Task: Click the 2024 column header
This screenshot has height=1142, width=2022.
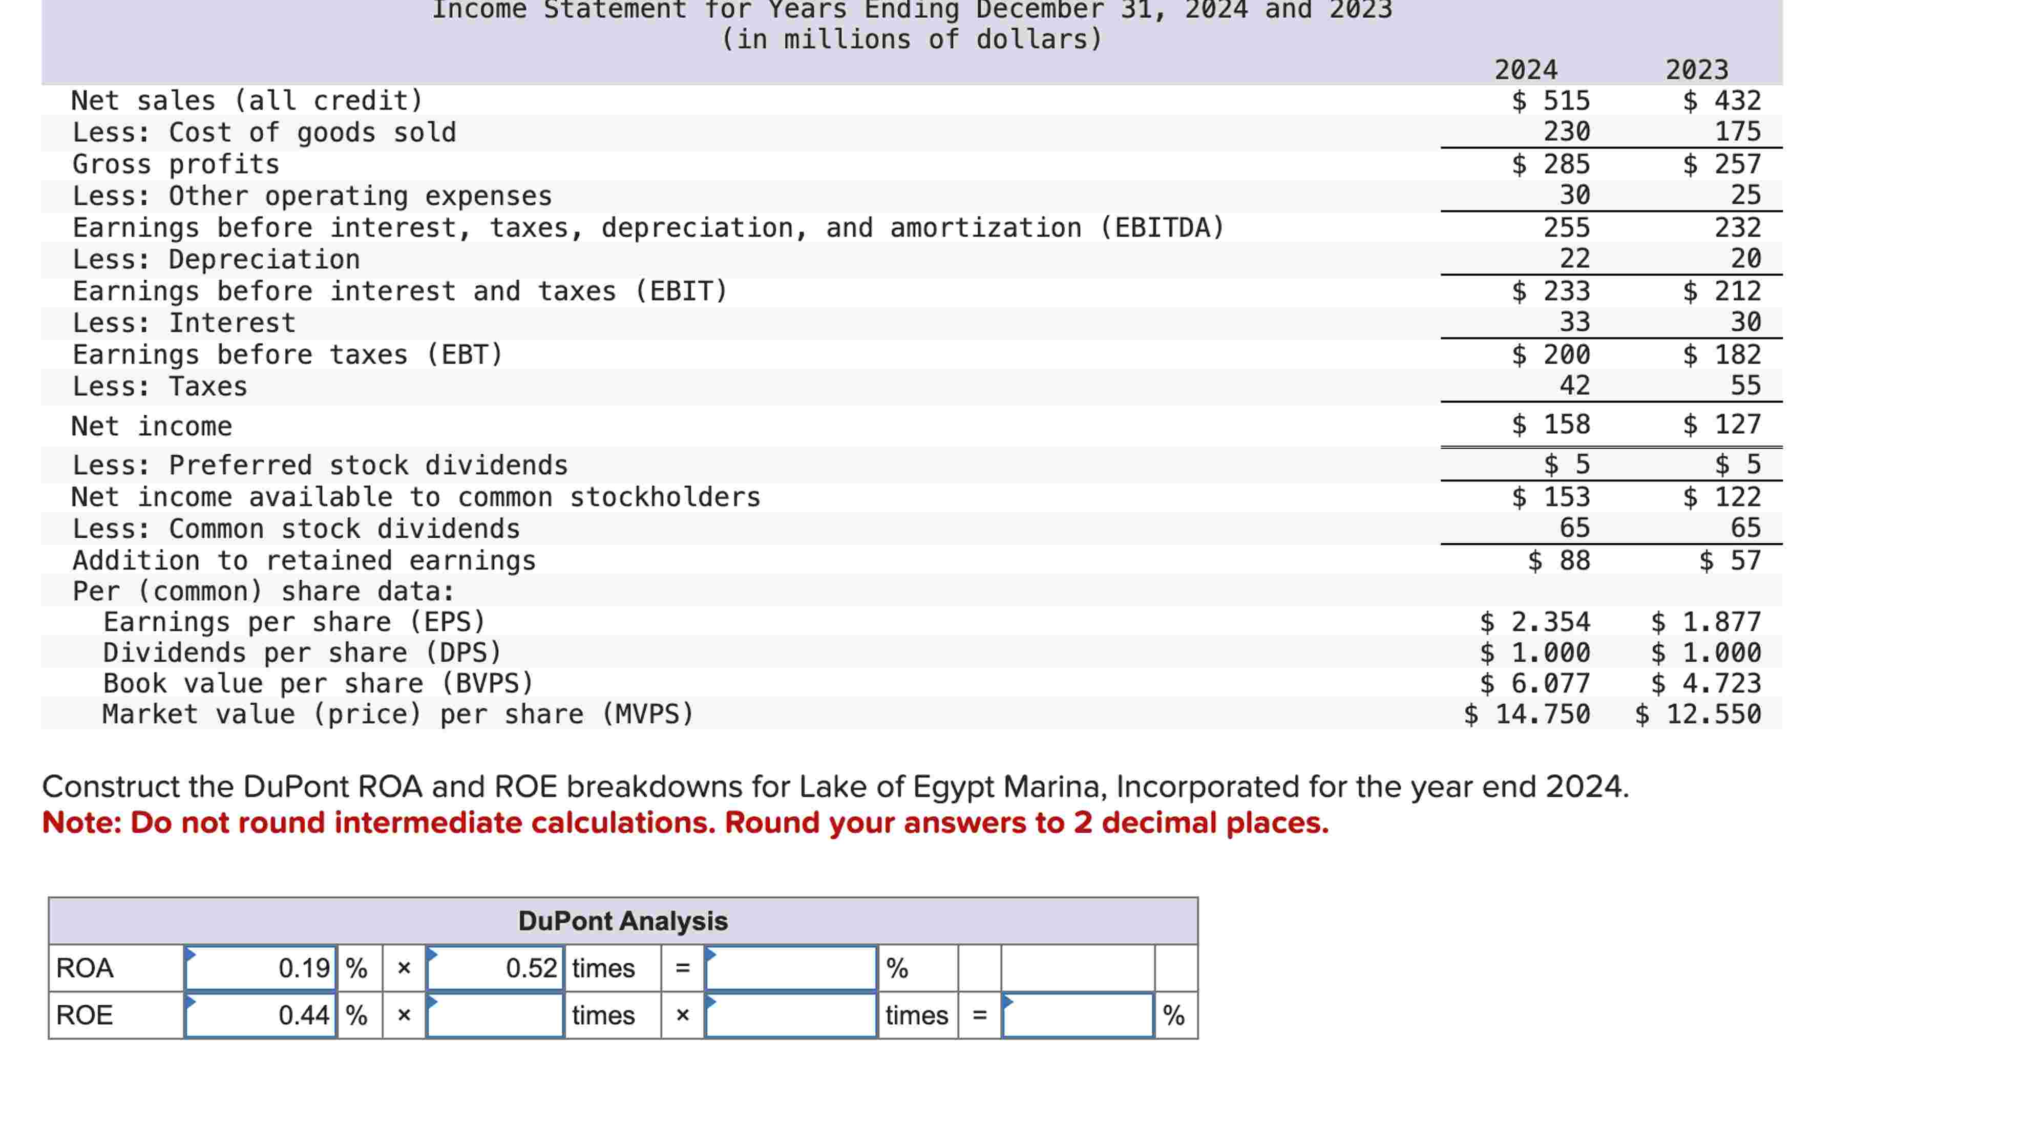Action: 1525,70
